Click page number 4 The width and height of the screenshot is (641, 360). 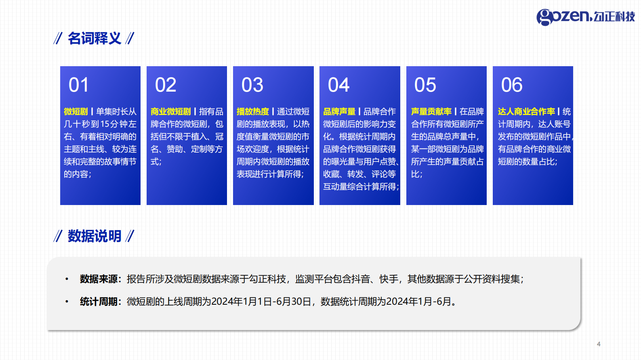click(x=599, y=344)
